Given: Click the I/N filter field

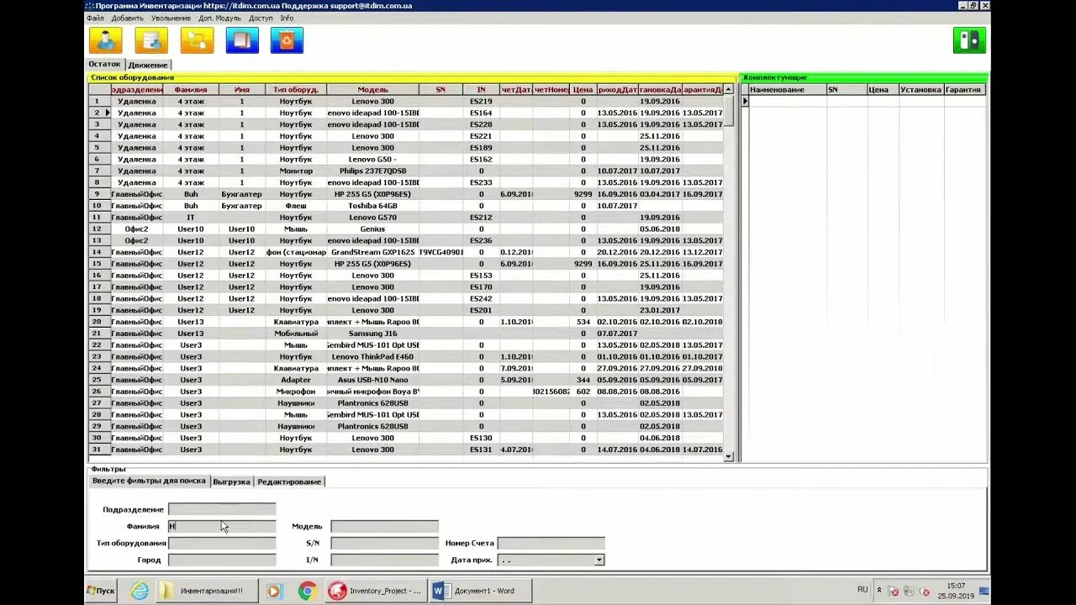Looking at the screenshot, I should [x=384, y=560].
